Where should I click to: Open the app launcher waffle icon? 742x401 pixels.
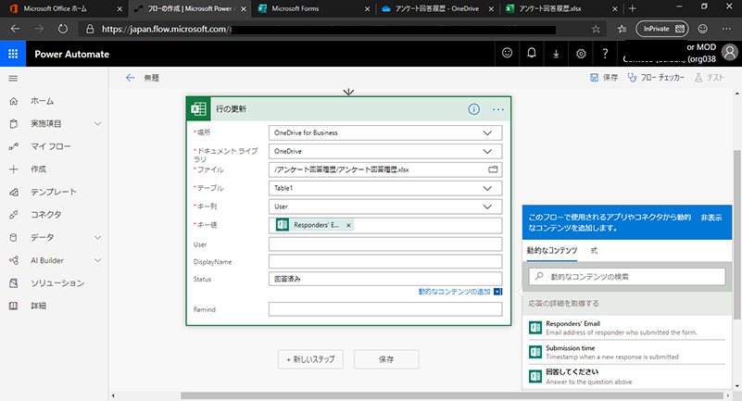tap(13, 54)
